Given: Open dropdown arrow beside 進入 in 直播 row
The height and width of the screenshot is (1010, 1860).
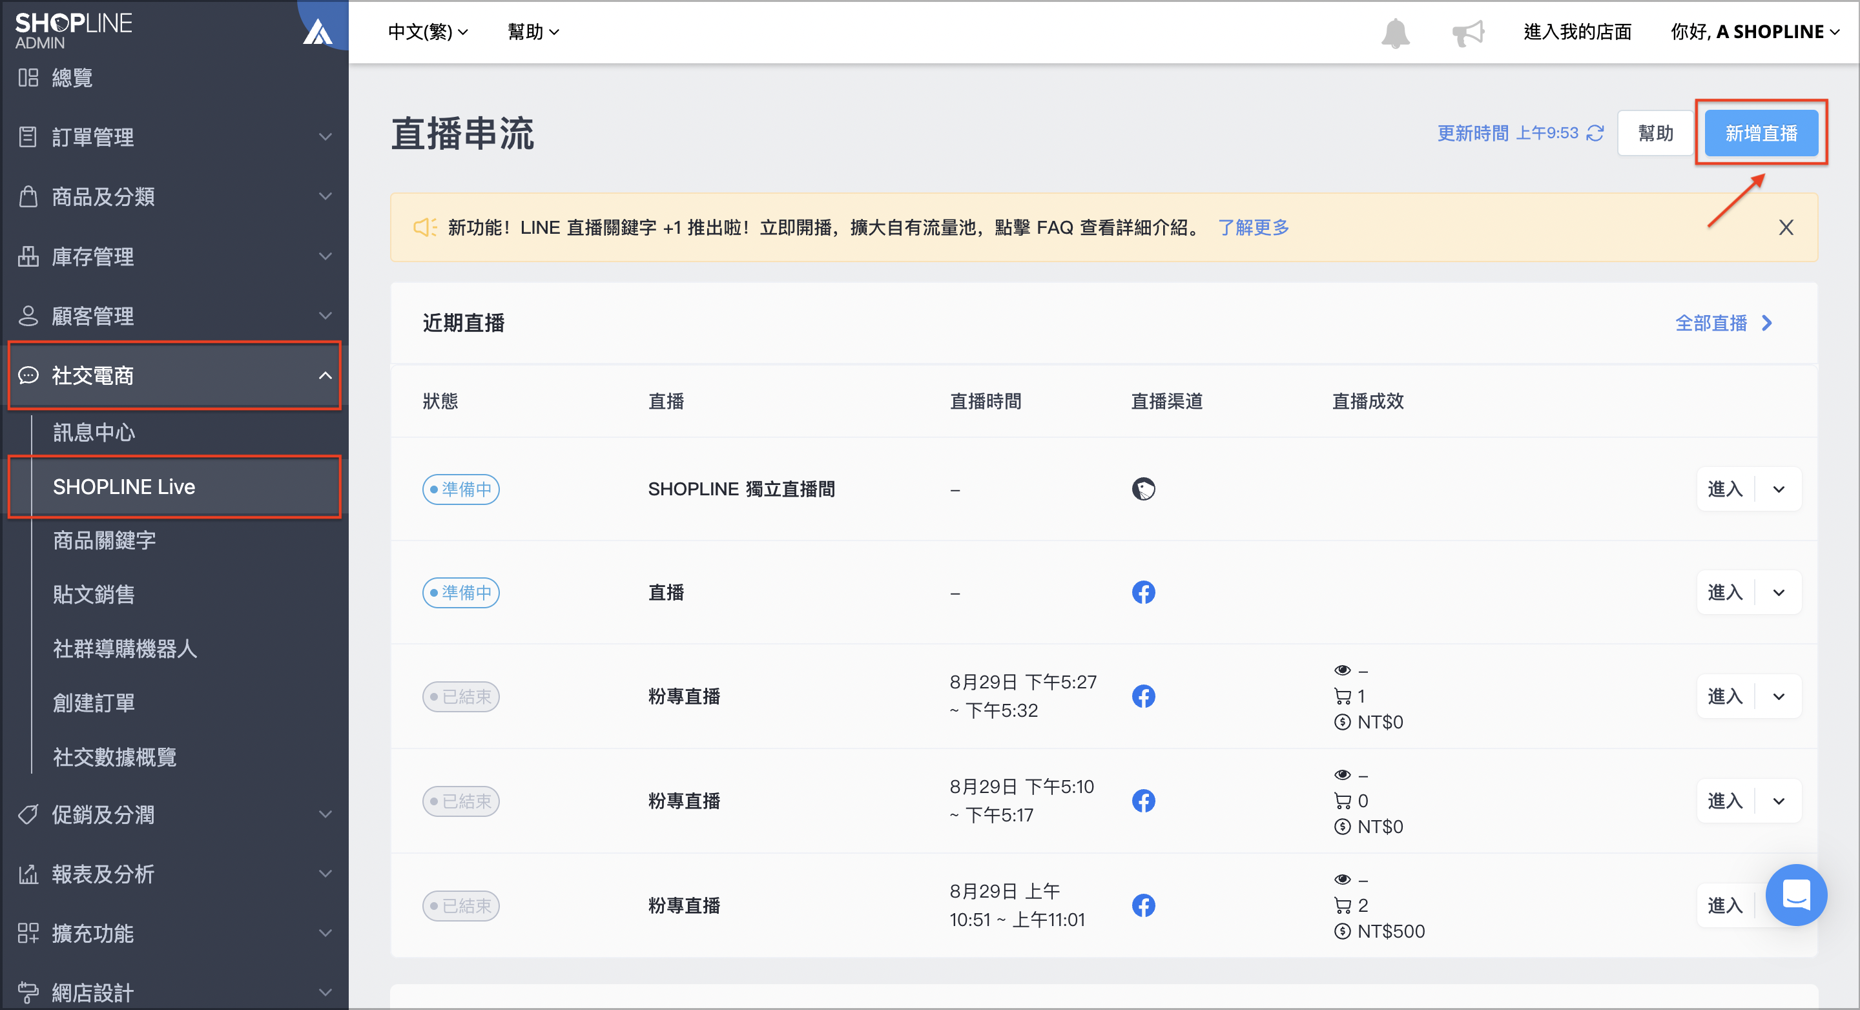Looking at the screenshot, I should coord(1779,592).
